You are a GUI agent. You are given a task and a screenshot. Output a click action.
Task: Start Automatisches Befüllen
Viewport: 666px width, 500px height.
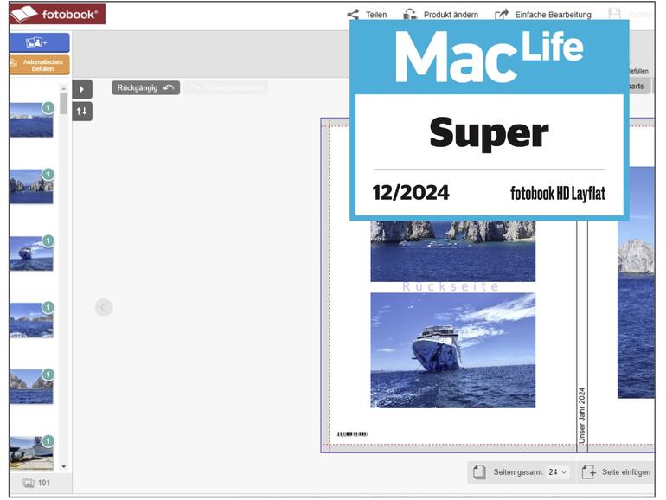[x=40, y=65]
